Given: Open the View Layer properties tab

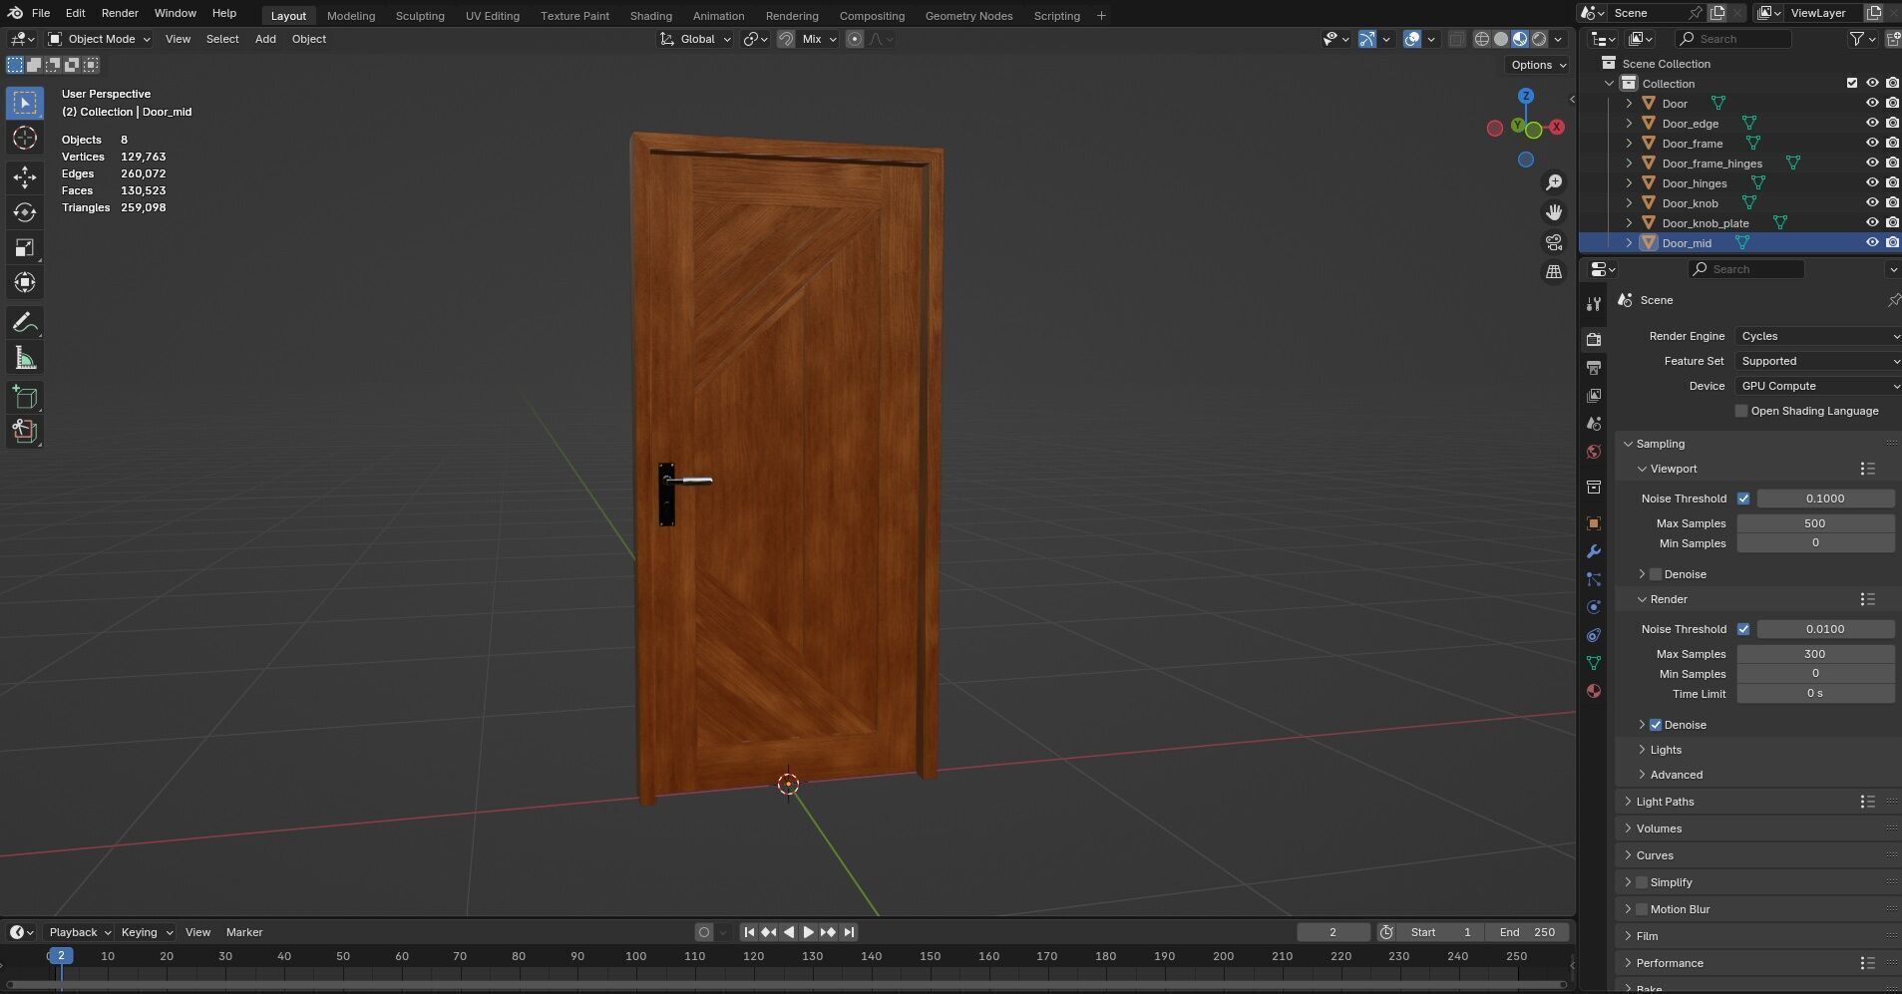Looking at the screenshot, I should [1594, 396].
